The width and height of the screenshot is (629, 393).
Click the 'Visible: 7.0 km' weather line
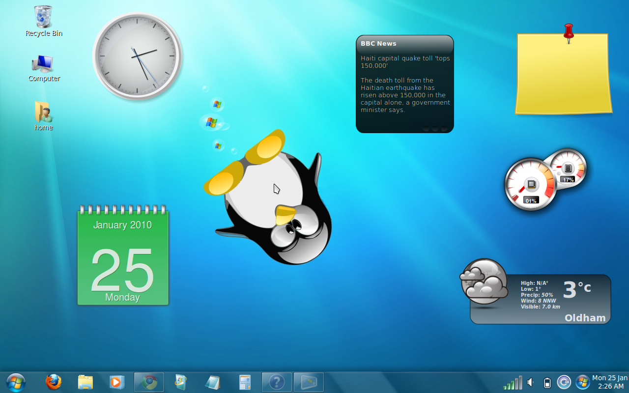coord(541,307)
